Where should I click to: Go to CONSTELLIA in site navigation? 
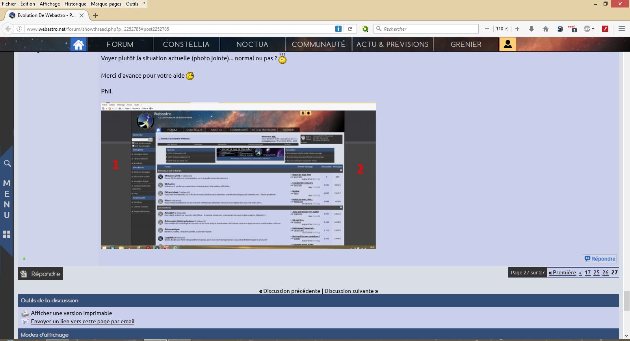[x=186, y=45]
